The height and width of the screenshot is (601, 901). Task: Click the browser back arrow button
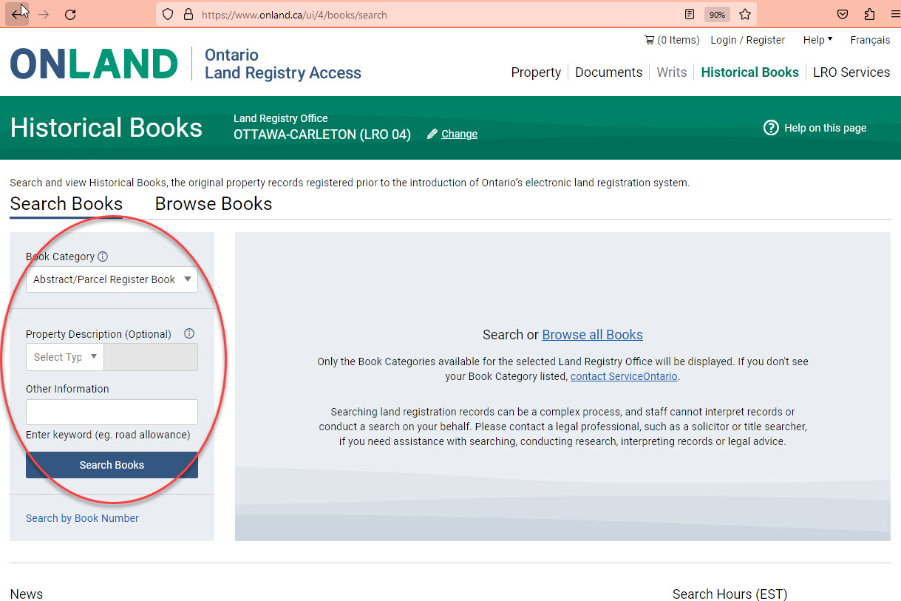(x=17, y=14)
